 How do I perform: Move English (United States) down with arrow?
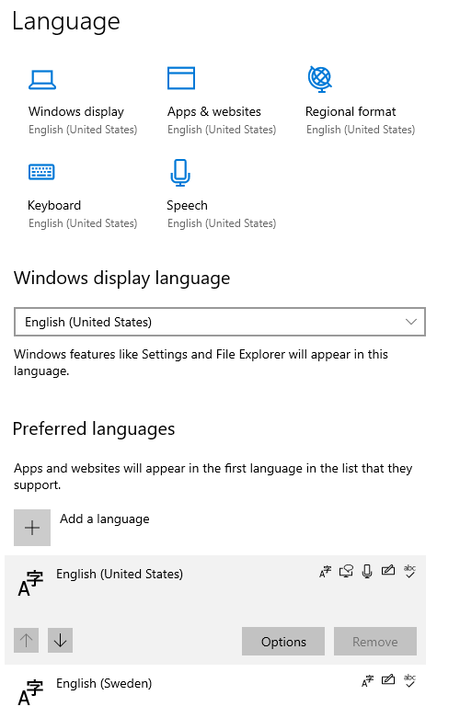(60, 640)
